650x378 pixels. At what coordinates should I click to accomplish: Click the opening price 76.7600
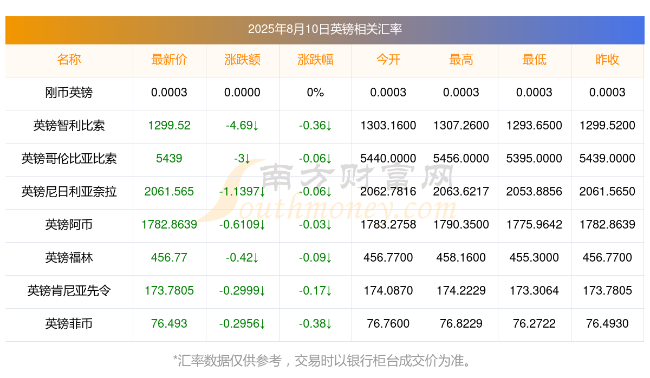388,324
